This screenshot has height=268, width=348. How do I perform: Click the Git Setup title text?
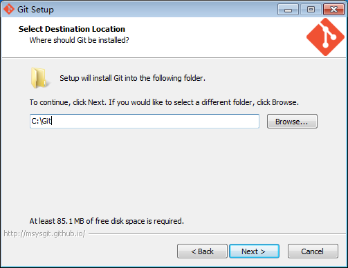(x=35, y=10)
